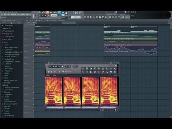Viewport: 172px width, 129px height.
Task: Click Edison's waveform overview scrollbar below the spectrogram
Action: 82,107
